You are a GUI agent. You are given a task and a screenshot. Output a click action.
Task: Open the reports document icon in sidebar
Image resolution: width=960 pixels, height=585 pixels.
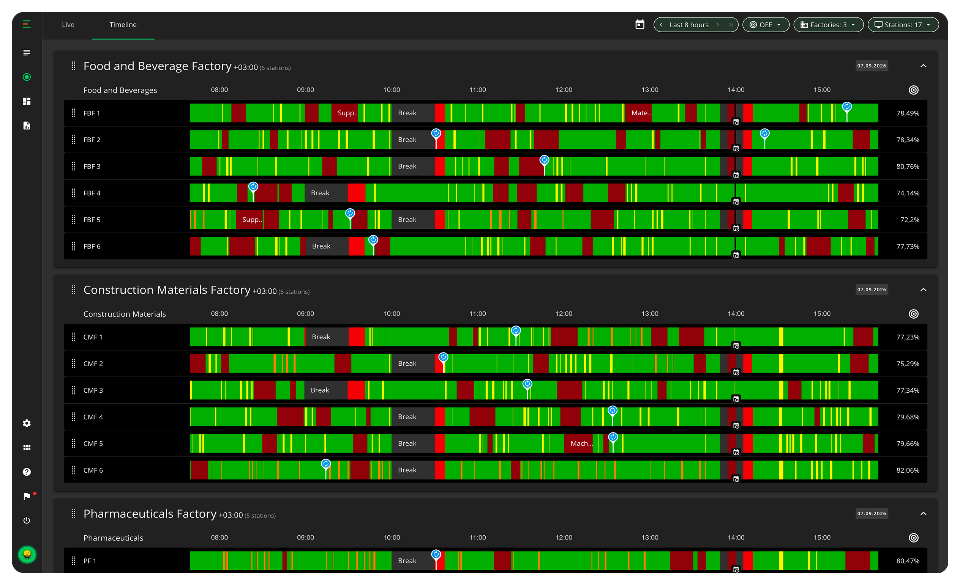(x=27, y=125)
